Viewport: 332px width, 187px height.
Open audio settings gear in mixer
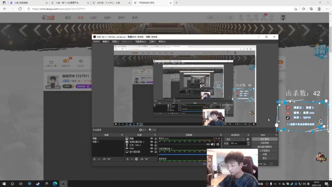tap(218, 144)
